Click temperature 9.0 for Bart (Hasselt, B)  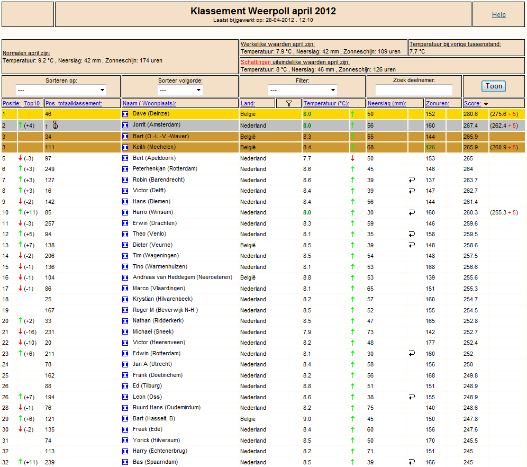307,419
